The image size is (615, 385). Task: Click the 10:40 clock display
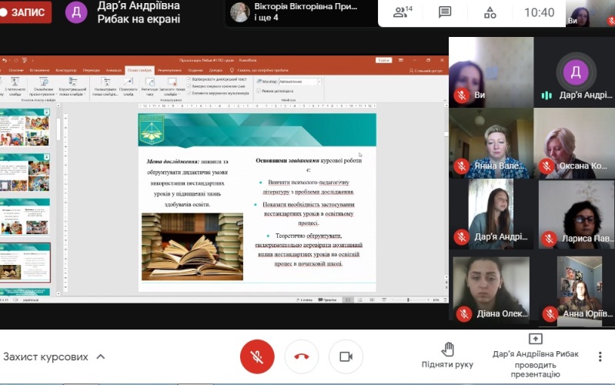click(540, 12)
